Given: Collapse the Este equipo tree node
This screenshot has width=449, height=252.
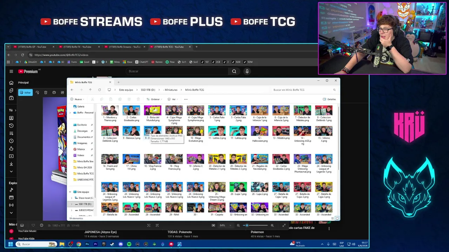Looking at the screenshot, I should tap(70, 192).
